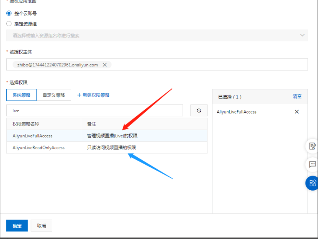Click the zhibo@1744412240702961.onaliyun.com tag text
The width and height of the screenshot is (318, 239).
(x=58, y=65)
